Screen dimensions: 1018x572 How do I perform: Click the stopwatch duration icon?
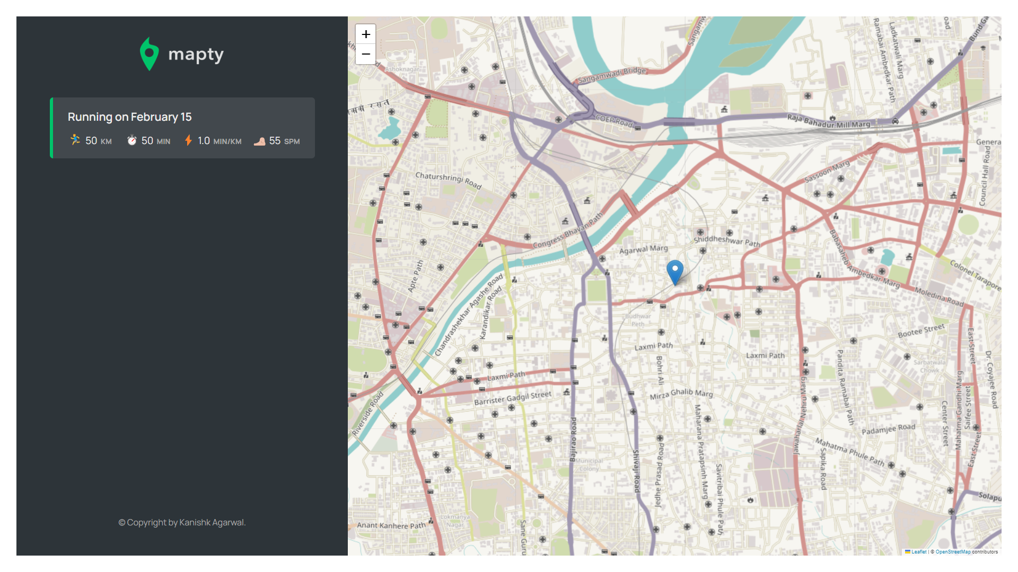pyautogui.click(x=132, y=140)
